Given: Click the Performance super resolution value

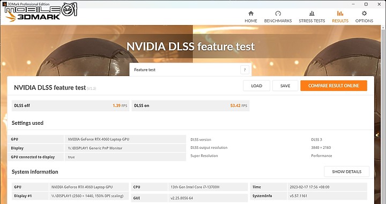Looking at the screenshot, I should [x=321, y=156].
